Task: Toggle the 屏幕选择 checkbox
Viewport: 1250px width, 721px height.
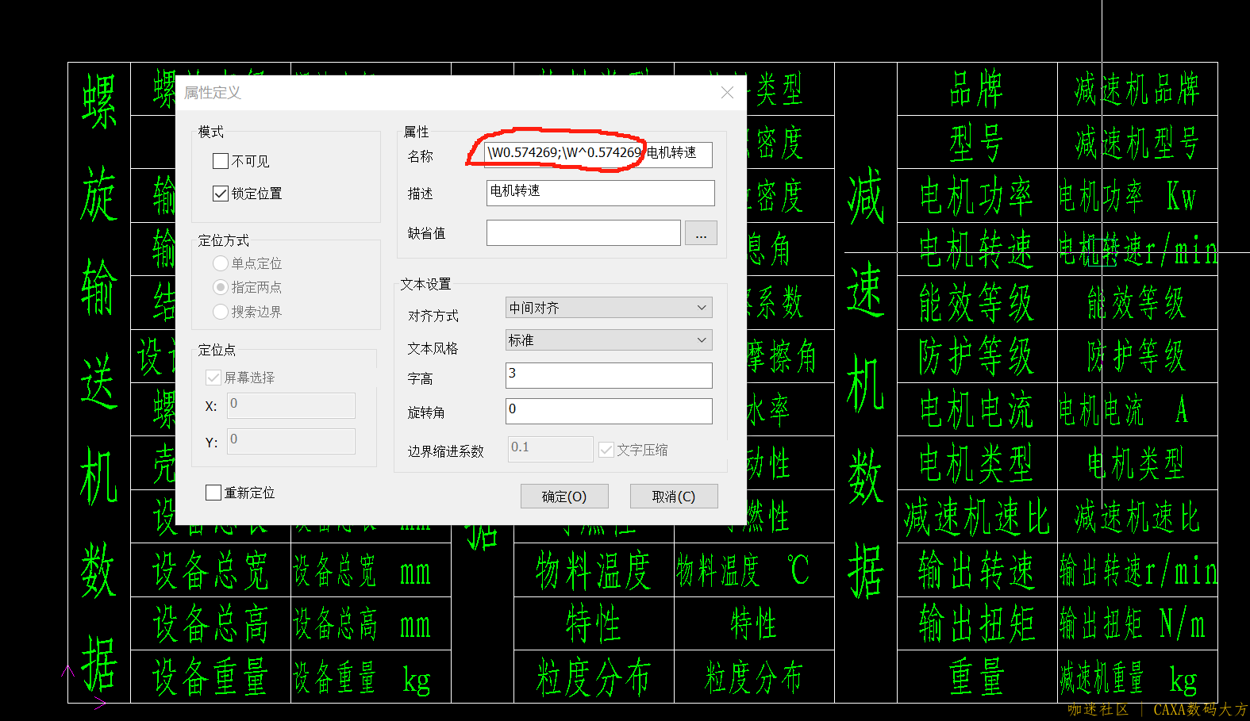Action: pyautogui.click(x=213, y=378)
